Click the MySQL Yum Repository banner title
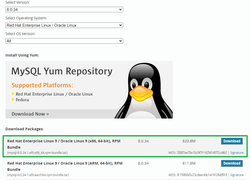 [x=62, y=71]
